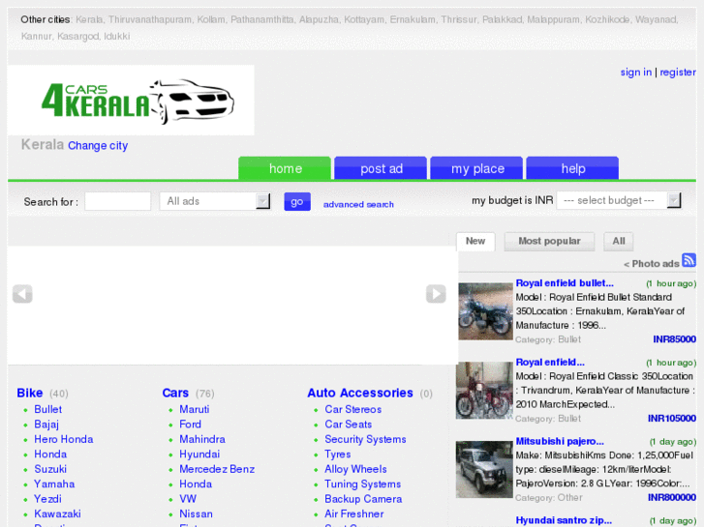Image resolution: width=704 pixels, height=527 pixels.
Task: Select the Most popular tab
Action: click(x=550, y=242)
